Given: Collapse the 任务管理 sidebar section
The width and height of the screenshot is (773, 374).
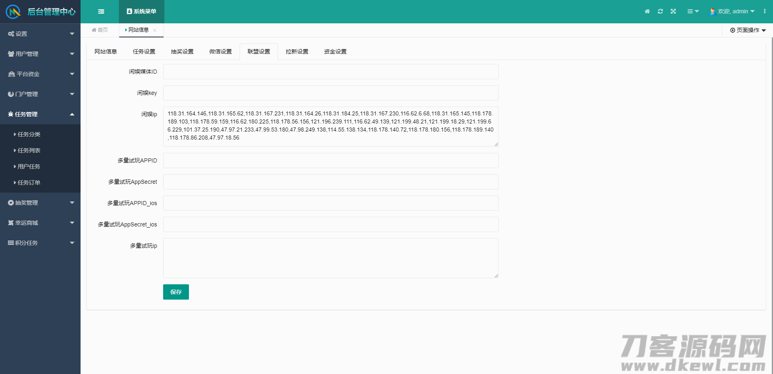Looking at the screenshot, I should point(40,114).
